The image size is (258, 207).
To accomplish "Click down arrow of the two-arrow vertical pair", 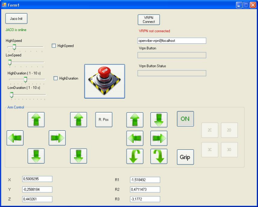I will point(78,156).
